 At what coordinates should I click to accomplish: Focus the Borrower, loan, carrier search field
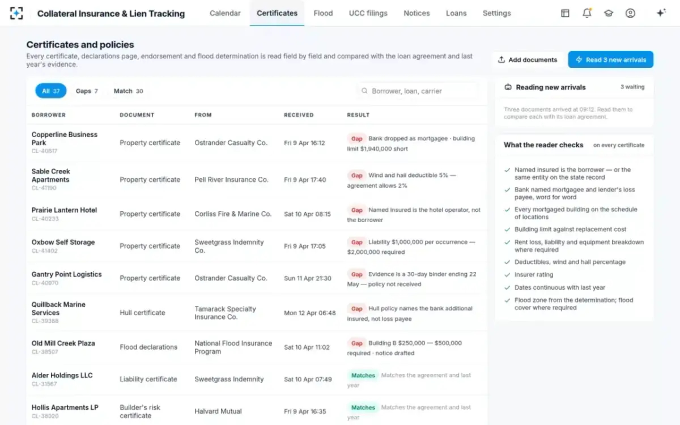(418, 91)
